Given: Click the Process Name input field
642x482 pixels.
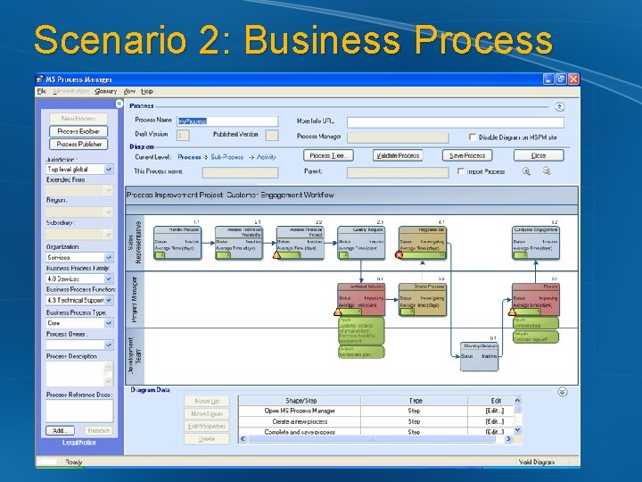Looking at the screenshot, I should click(x=227, y=121).
